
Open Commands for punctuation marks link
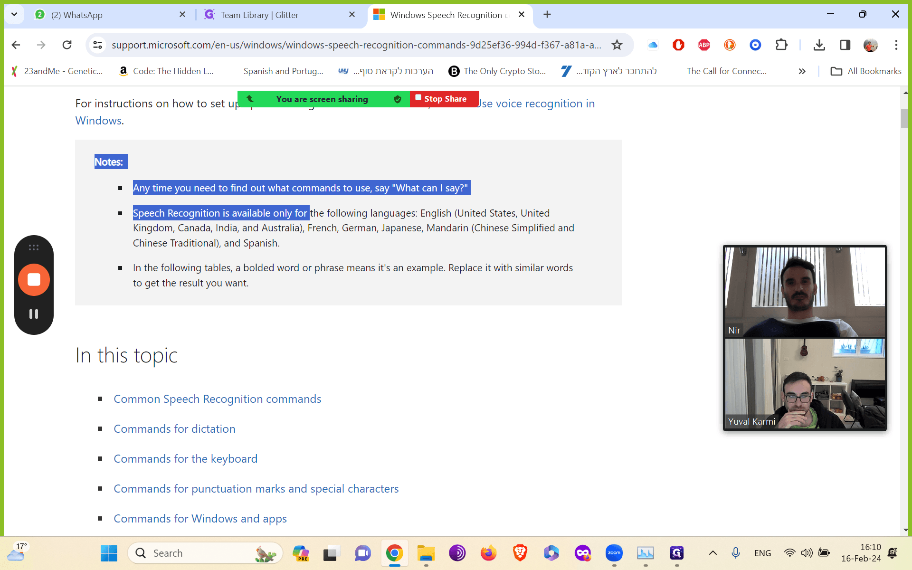[256, 489]
